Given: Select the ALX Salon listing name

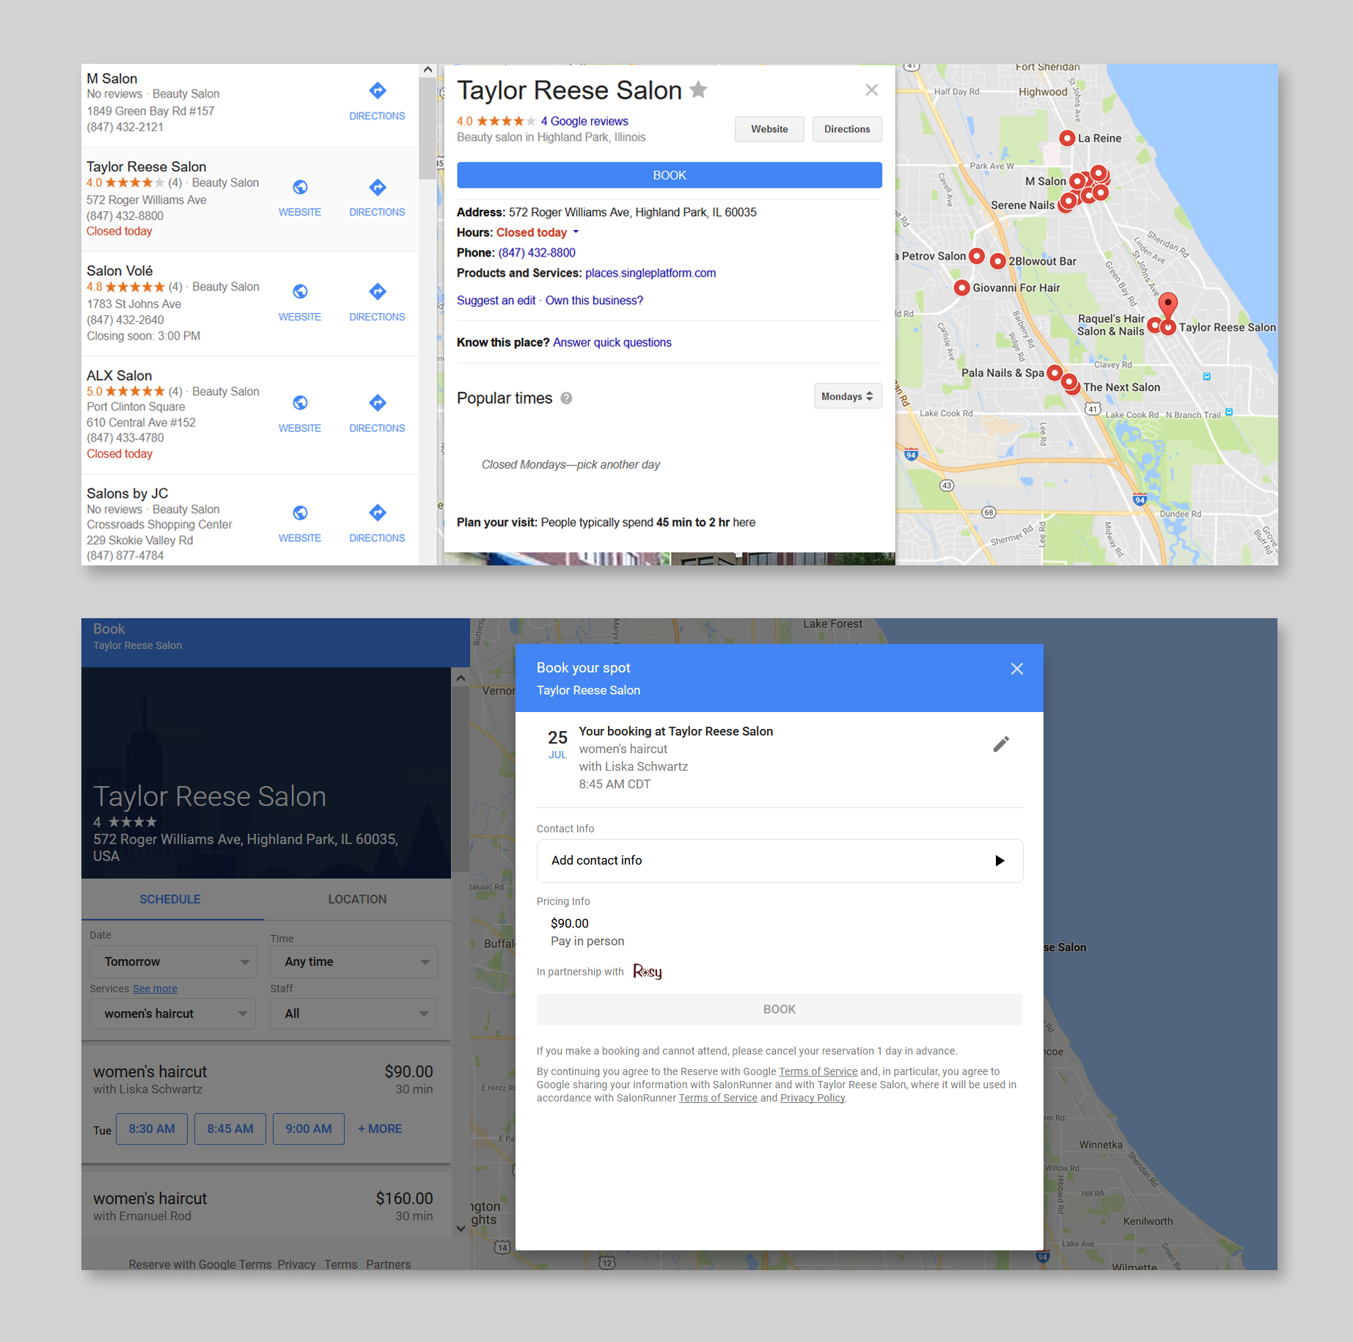Looking at the screenshot, I should (x=120, y=375).
